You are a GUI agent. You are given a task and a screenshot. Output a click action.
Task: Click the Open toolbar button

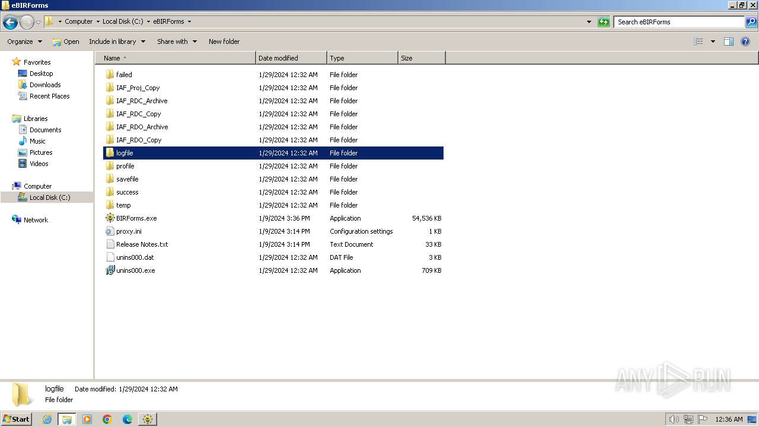tap(65, 42)
